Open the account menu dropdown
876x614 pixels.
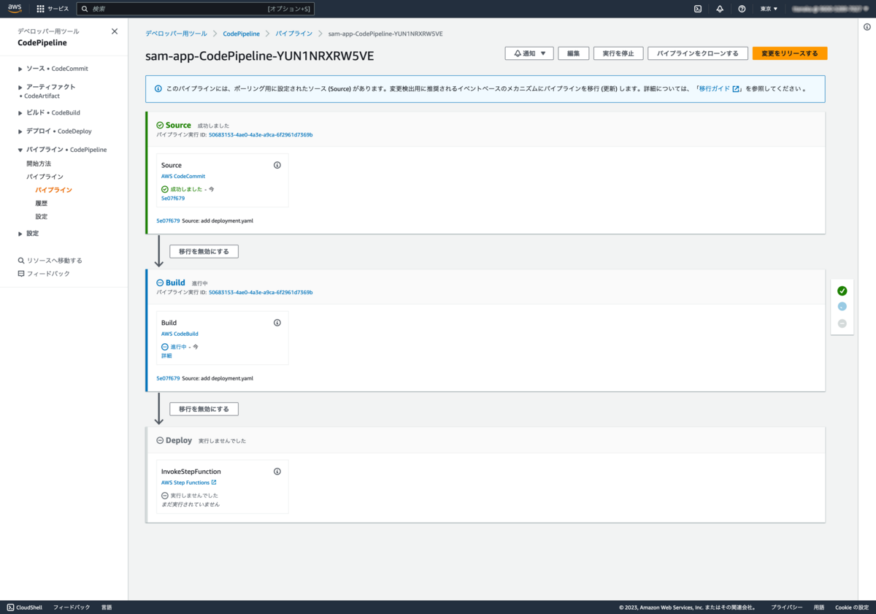(829, 9)
